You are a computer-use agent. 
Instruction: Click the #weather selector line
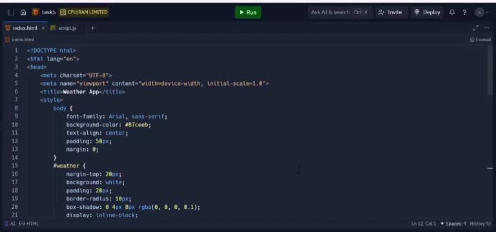[x=70, y=166]
